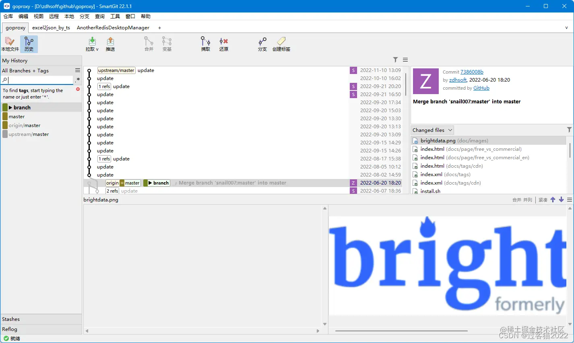Click the 创建标签 icon
574x343 pixels.
(281, 41)
